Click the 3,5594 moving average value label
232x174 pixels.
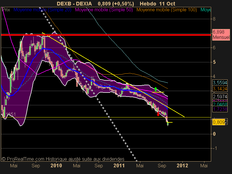(x=220, y=83)
